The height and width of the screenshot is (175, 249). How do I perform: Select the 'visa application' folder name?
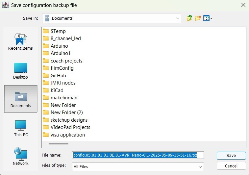click(x=68, y=135)
